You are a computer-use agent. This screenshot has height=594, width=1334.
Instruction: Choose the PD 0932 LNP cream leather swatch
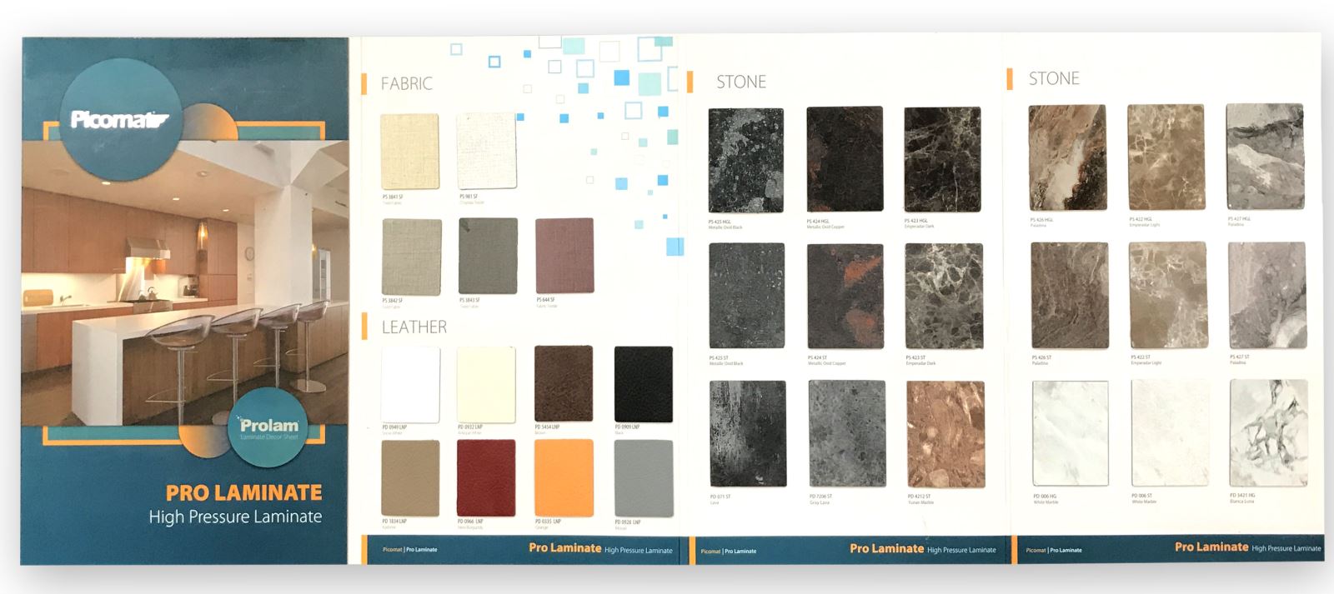click(x=486, y=385)
